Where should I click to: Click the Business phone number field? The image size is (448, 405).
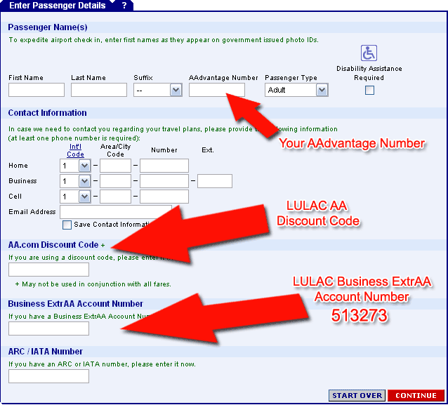164,181
